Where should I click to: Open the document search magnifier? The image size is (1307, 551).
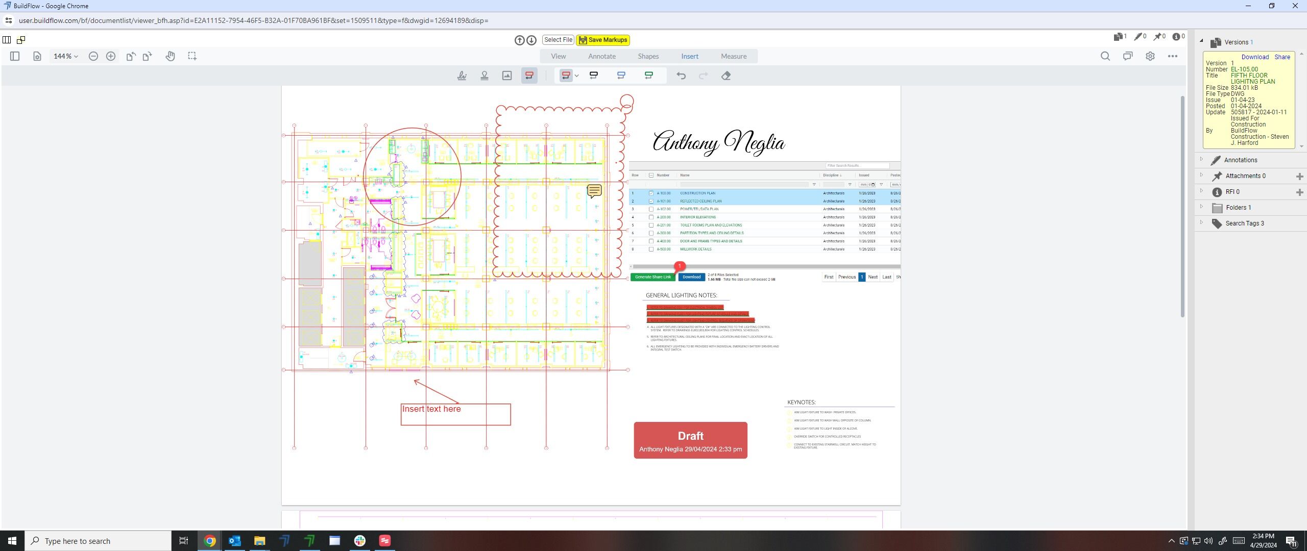pyautogui.click(x=1105, y=56)
